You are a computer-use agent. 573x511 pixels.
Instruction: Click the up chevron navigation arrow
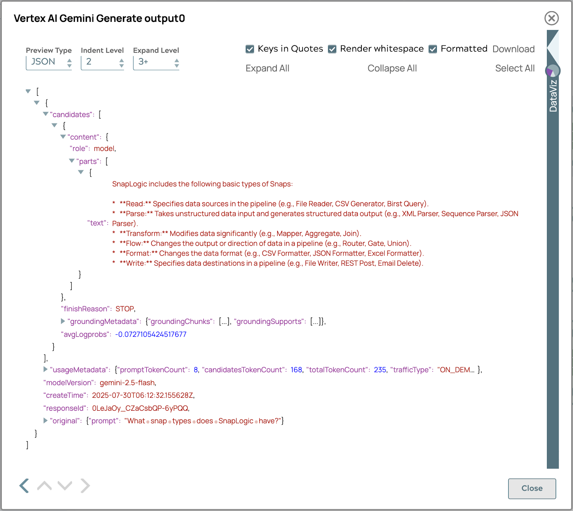[44, 486]
